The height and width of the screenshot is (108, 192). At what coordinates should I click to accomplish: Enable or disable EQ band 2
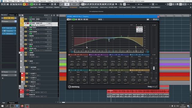pos(90,55)
